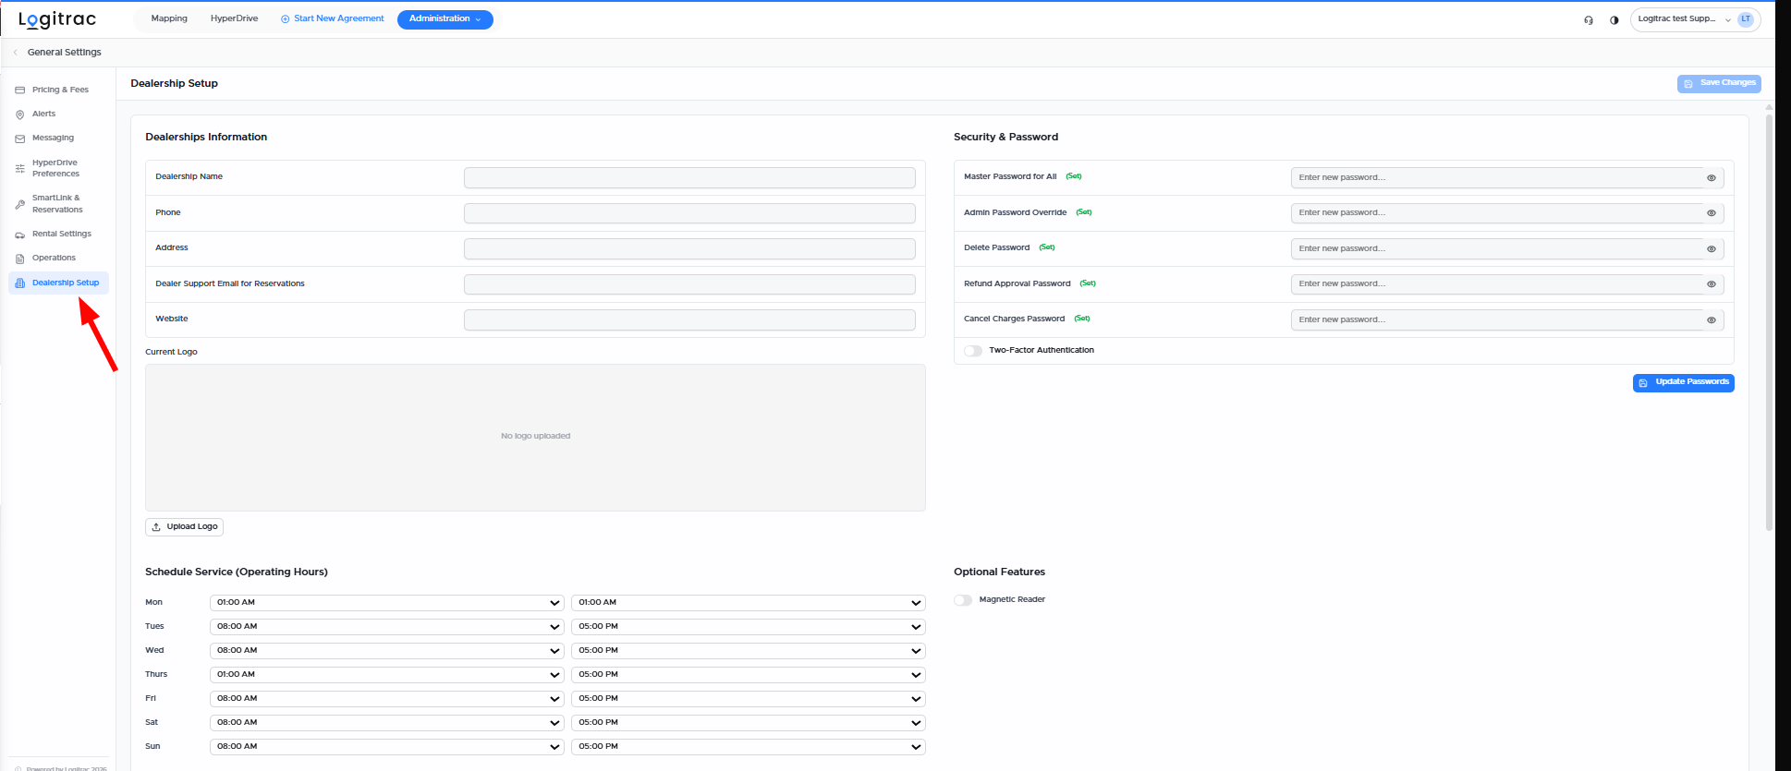1791x771 pixels.
Task: Expand Sun closing time dropdown
Action: point(749,747)
